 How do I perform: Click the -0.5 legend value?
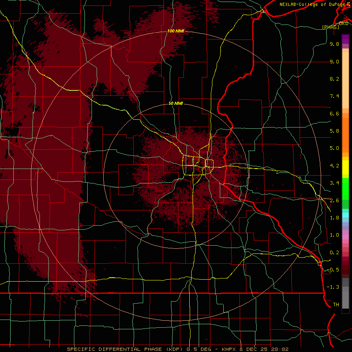tap(333, 270)
